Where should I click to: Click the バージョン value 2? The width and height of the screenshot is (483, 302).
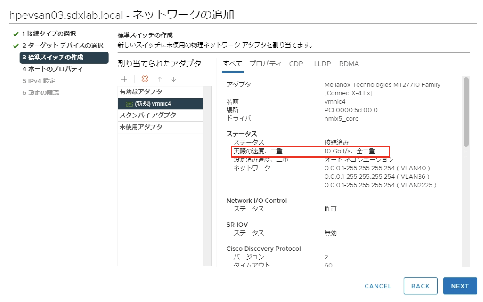pyautogui.click(x=326, y=257)
